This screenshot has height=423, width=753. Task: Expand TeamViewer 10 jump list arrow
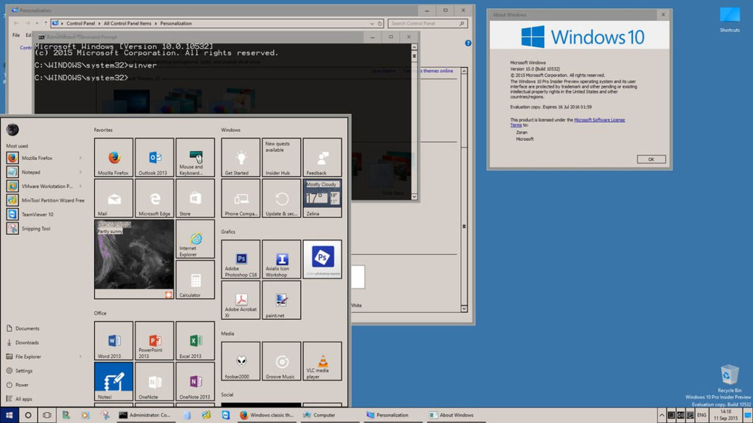[x=81, y=214]
